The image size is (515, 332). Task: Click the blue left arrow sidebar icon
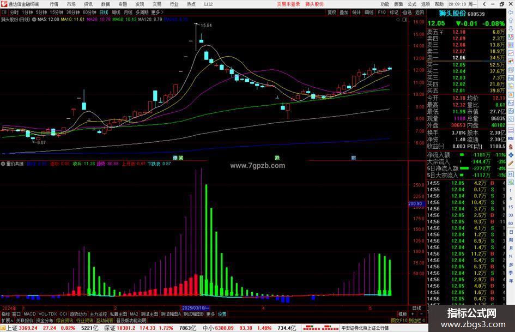click(511, 12)
